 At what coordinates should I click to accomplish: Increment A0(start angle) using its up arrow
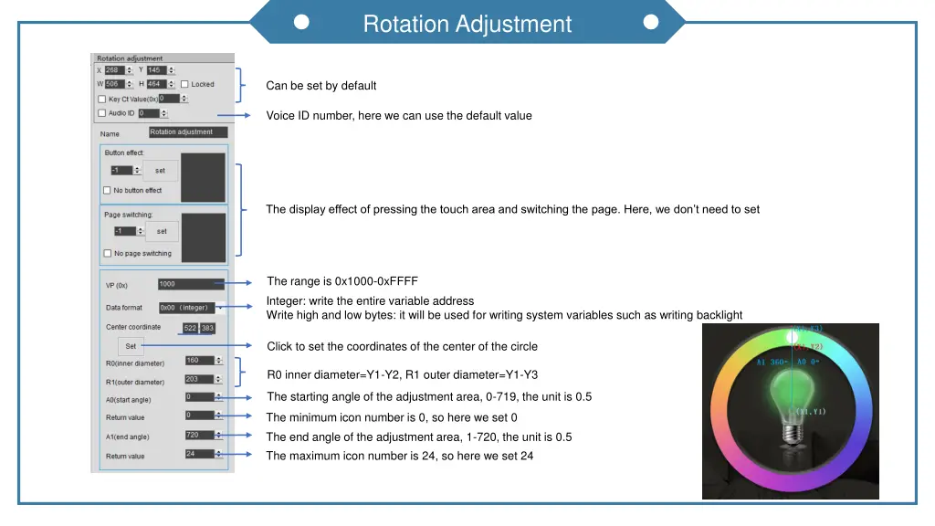[219, 395]
